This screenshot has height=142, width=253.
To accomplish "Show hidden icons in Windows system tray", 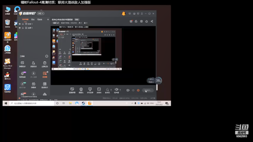I will (132, 104).
